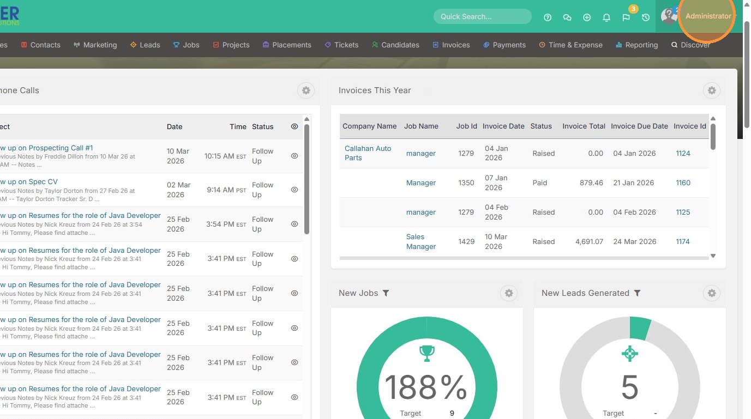Toggle eye icon for Prospecting Call #1 row
The width and height of the screenshot is (751, 419).
click(x=295, y=156)
